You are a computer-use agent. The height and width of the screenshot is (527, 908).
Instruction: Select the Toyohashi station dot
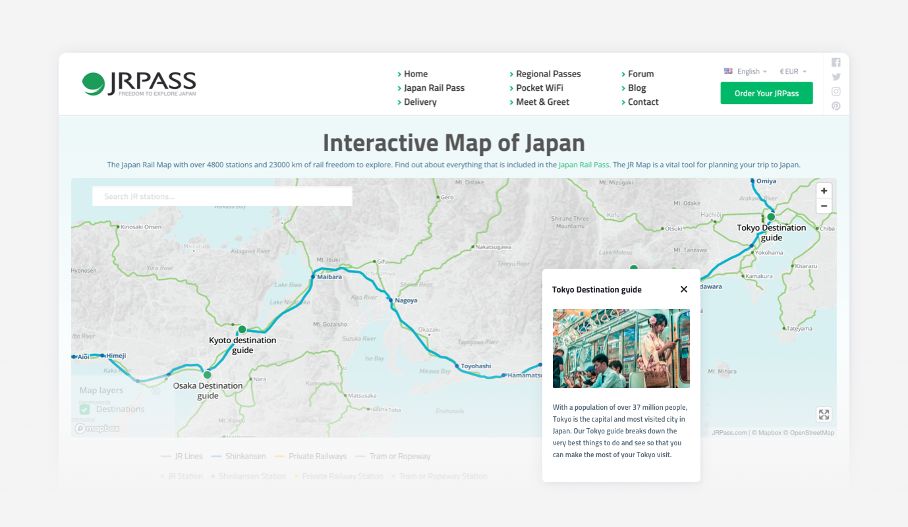pyautogui.click(x=456, y=366)
